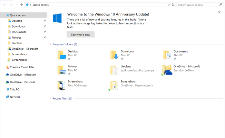Click the Brandon LeBlanc subtitle text
This screenshot has height=138, width=225.
point(184,70)
